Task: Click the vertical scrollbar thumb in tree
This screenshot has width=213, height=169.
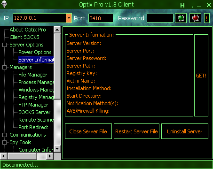Action: [x=57, y=66]
